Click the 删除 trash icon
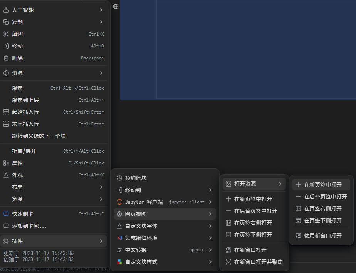The image size is (356, 273). point(5,58)
